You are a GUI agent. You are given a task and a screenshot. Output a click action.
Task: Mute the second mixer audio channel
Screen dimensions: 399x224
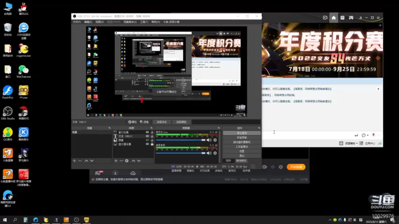209,153
